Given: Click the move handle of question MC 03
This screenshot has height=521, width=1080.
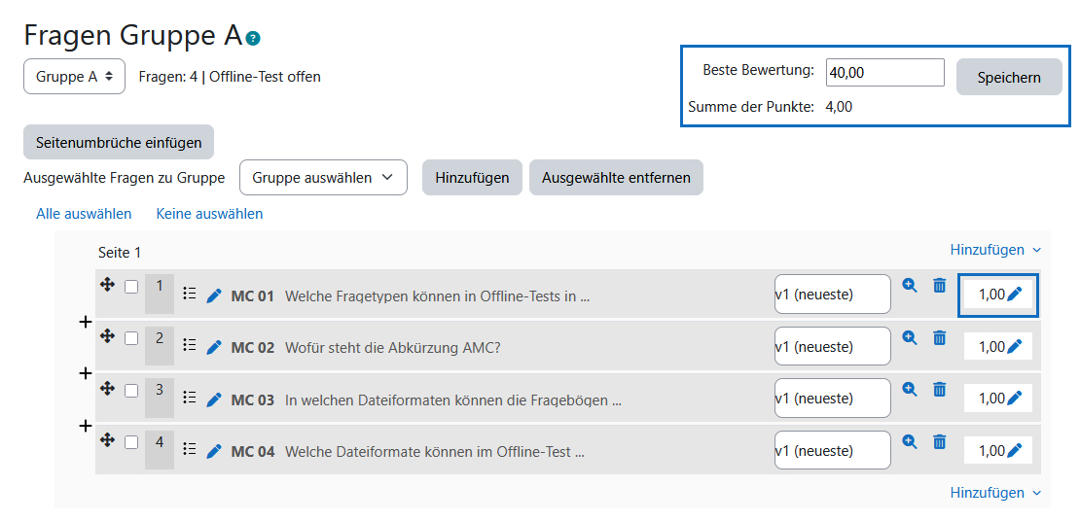Looking at the screenshot, I should pos(107,388).
